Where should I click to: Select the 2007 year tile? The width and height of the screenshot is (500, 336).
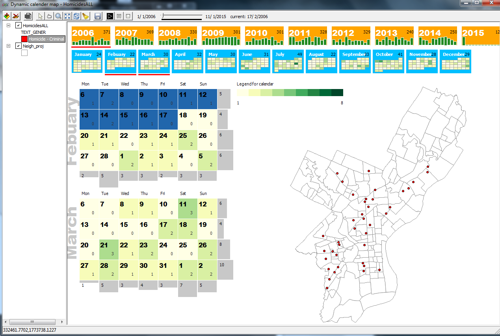pos(135,36)
